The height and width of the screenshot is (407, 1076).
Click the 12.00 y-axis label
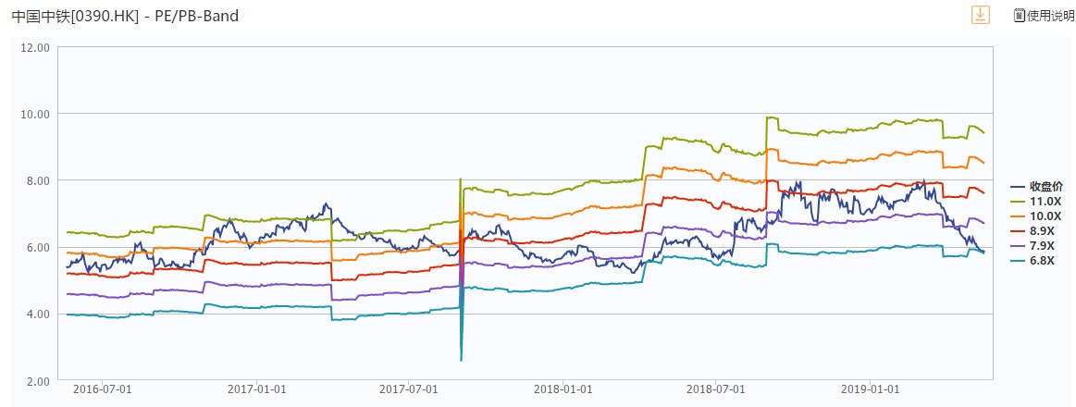tap(34, 47)
